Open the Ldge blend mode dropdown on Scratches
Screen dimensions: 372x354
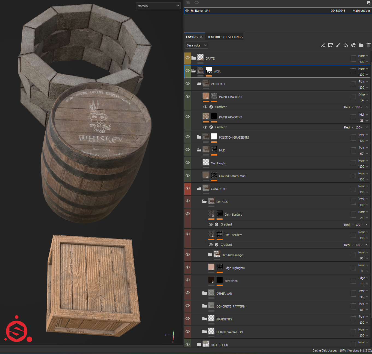[x=363, y=278]
